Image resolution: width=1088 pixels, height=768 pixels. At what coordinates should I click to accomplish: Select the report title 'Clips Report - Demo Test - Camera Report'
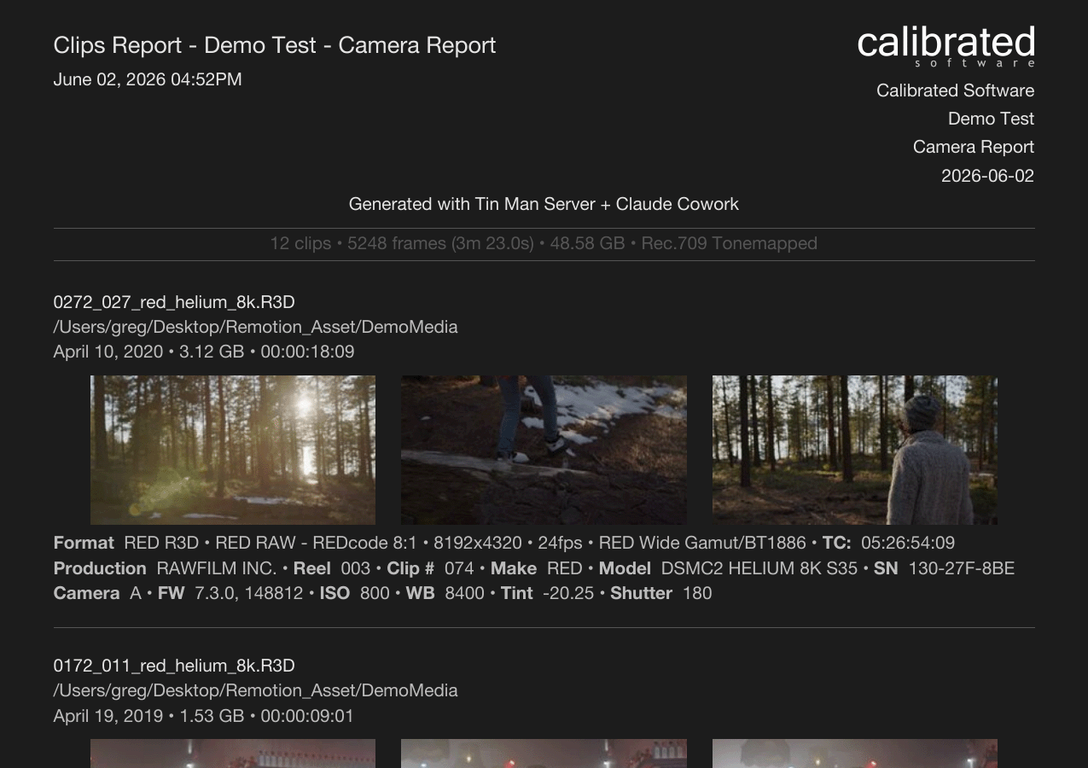(x=275, y=45)
